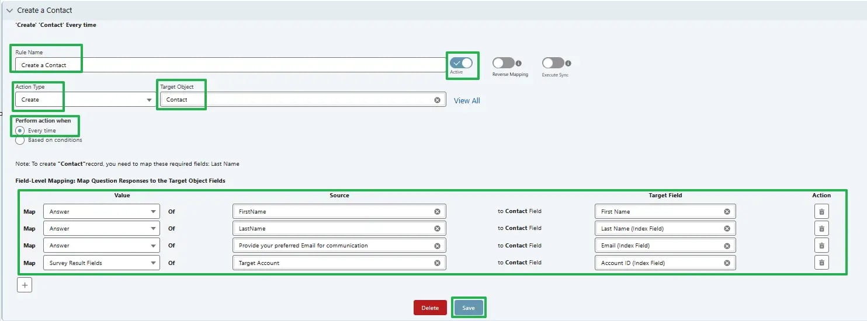The image size is (867, 321).
Task: Toggle the Active switch off
Action: pos(461,63)
